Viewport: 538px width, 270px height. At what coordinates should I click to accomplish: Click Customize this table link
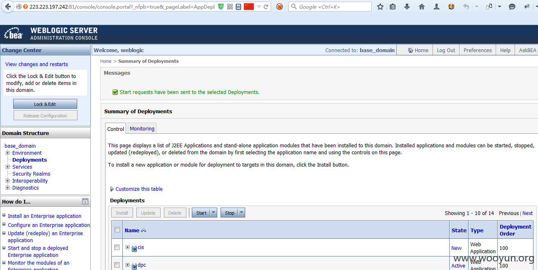coord(139,189)
